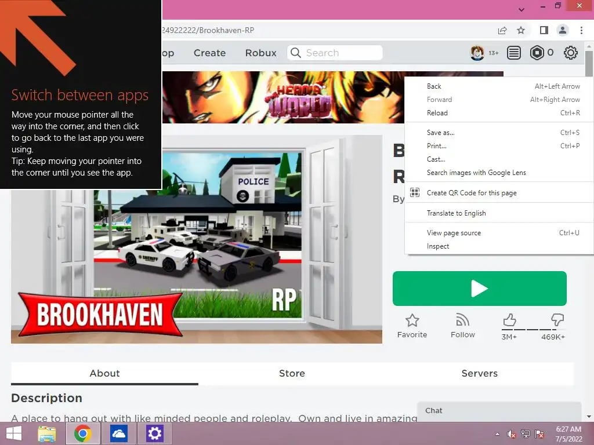
Task: Click the page vertical scrollbar thumb
Action: click(x=589, y=63)
